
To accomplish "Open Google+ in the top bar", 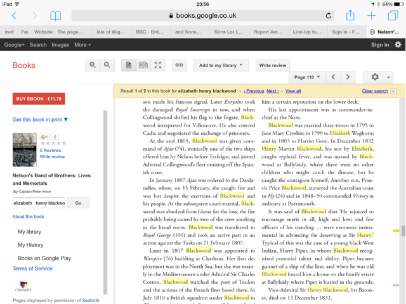I will 14,45.
